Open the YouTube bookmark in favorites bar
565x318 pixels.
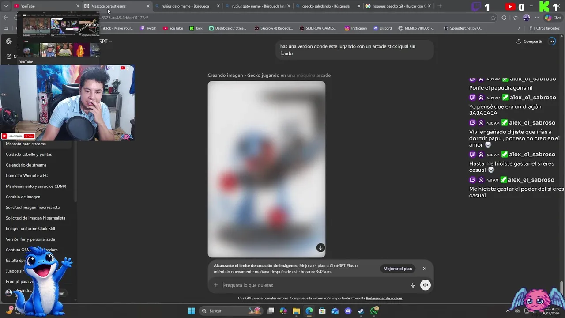coord(173,28)
